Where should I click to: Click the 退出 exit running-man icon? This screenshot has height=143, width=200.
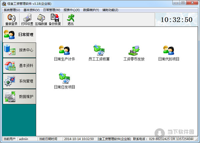[71, 20]
